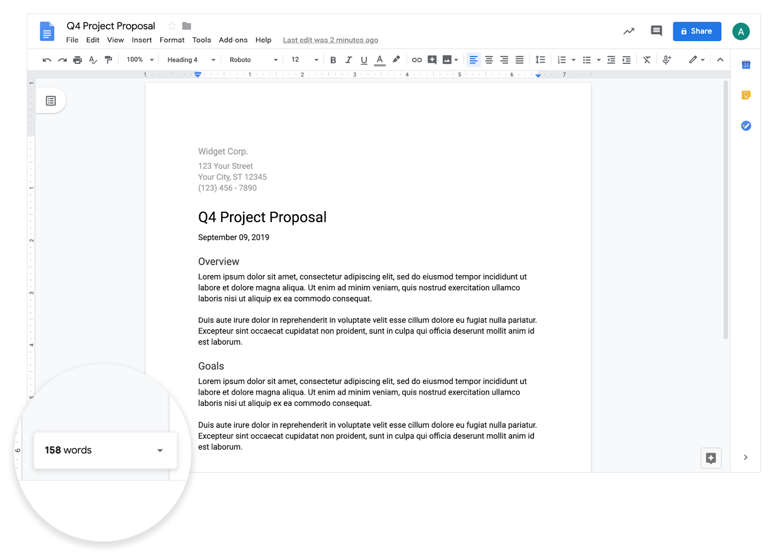Toggle bold formatting
The height and width of the screenshot is (556, 773).
pyautogui.click(x=332, y=59)
